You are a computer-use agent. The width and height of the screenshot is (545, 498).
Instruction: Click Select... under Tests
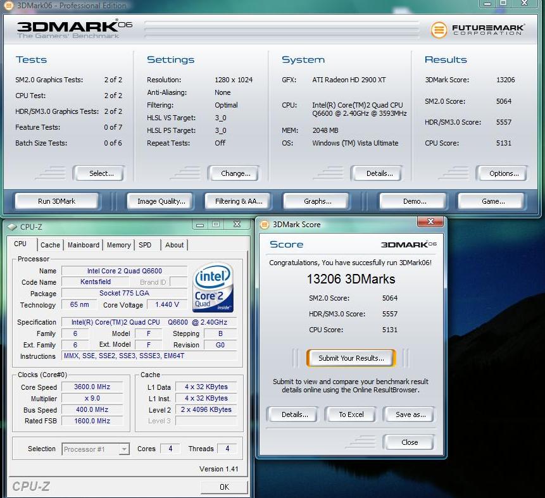tap(99, 173)
